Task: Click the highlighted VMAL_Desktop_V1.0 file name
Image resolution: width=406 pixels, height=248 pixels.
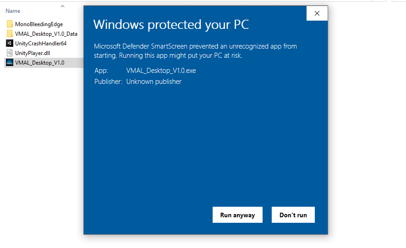Action: coord(39,62)
